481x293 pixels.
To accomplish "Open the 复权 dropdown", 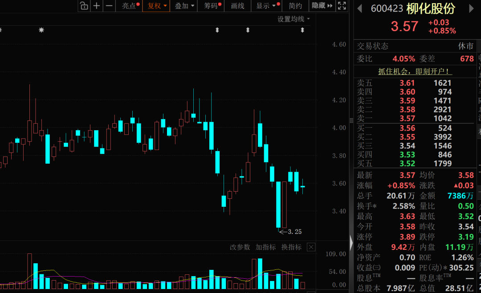I will pos(157,6).
